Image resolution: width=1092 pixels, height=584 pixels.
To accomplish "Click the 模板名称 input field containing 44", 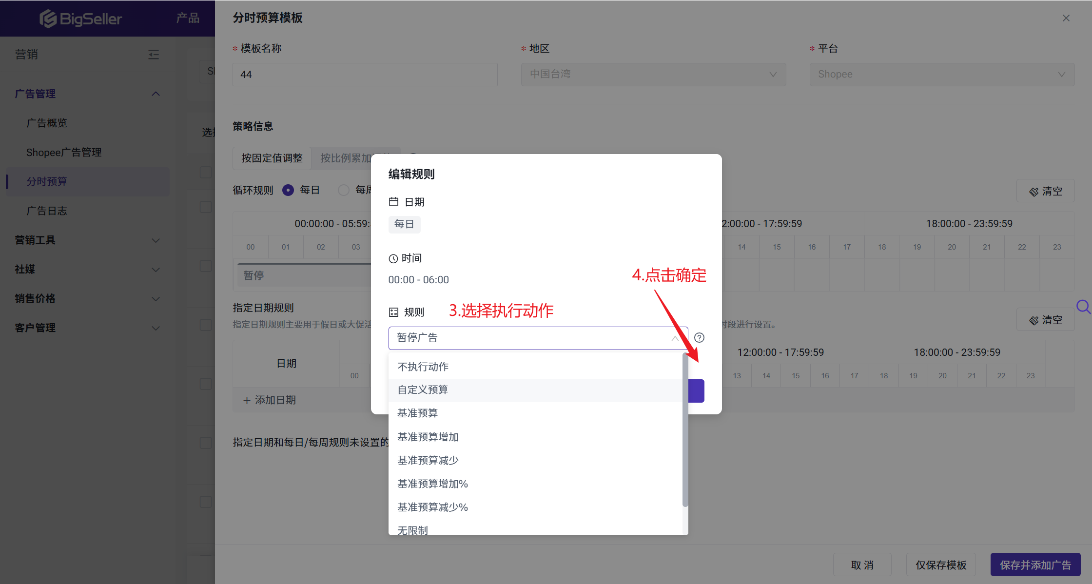I will tap(365, 74).
